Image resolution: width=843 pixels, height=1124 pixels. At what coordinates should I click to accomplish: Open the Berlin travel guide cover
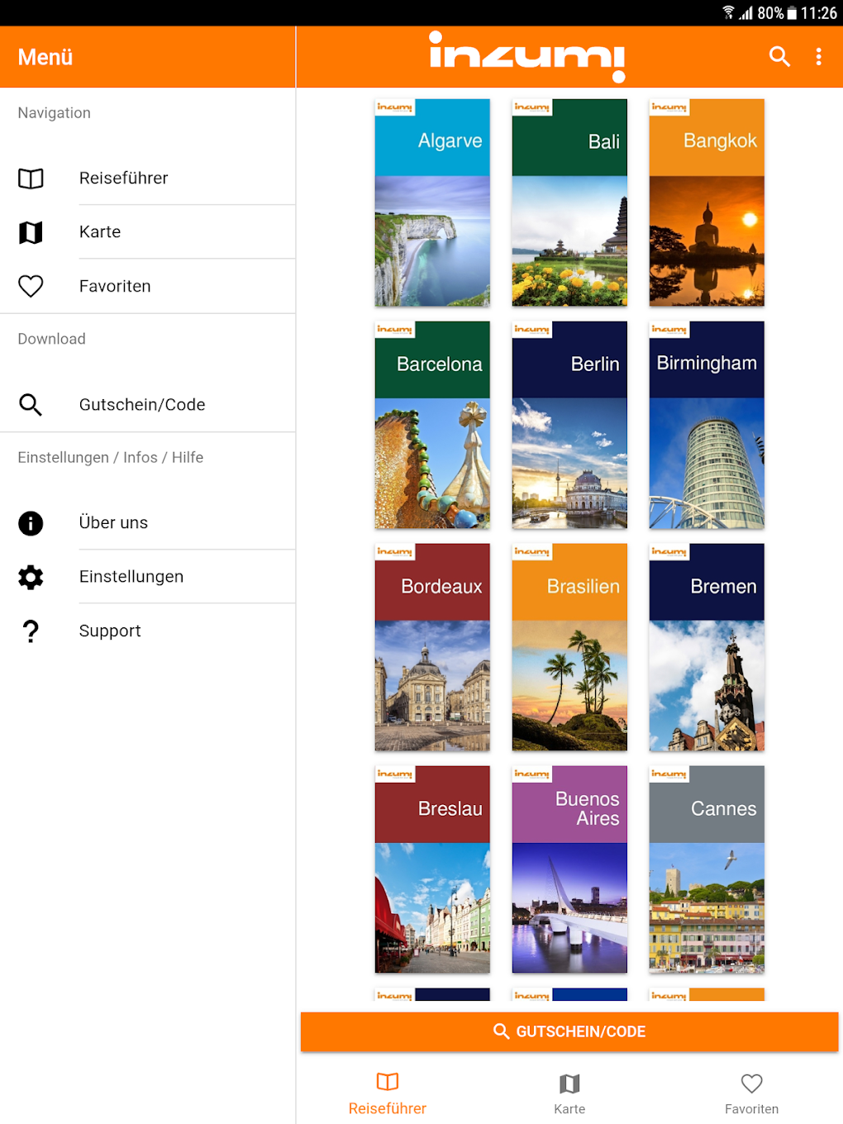pyautogui.click(x=569, y=425)
